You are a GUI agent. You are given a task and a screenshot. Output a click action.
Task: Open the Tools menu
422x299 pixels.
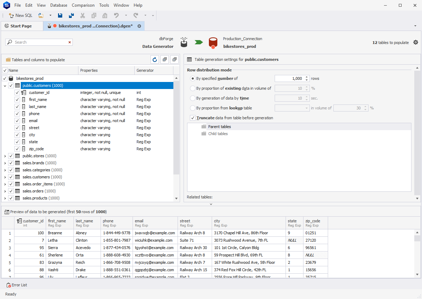pos(104,5)
